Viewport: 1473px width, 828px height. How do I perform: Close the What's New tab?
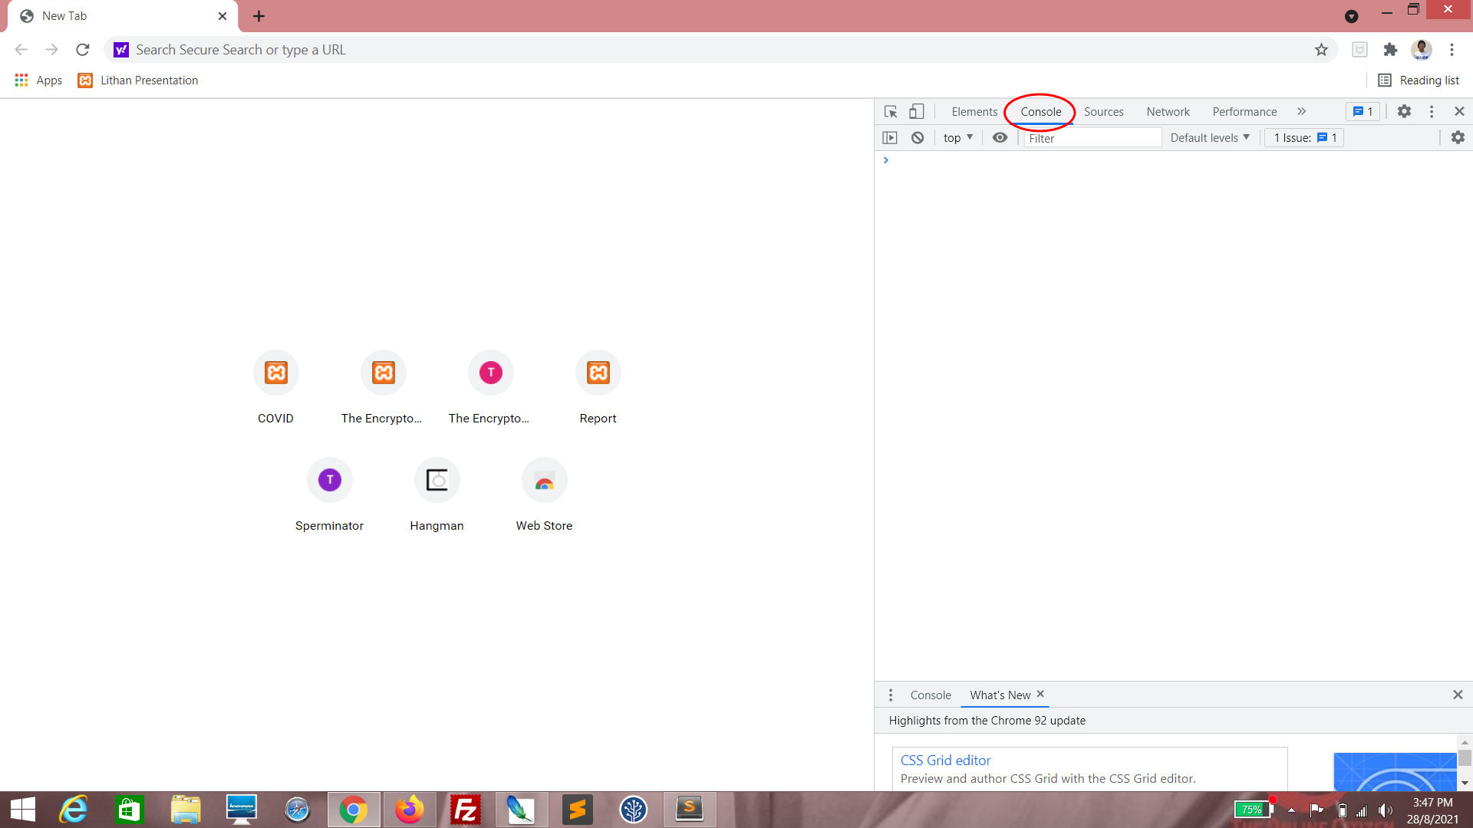click(1040, 694)
